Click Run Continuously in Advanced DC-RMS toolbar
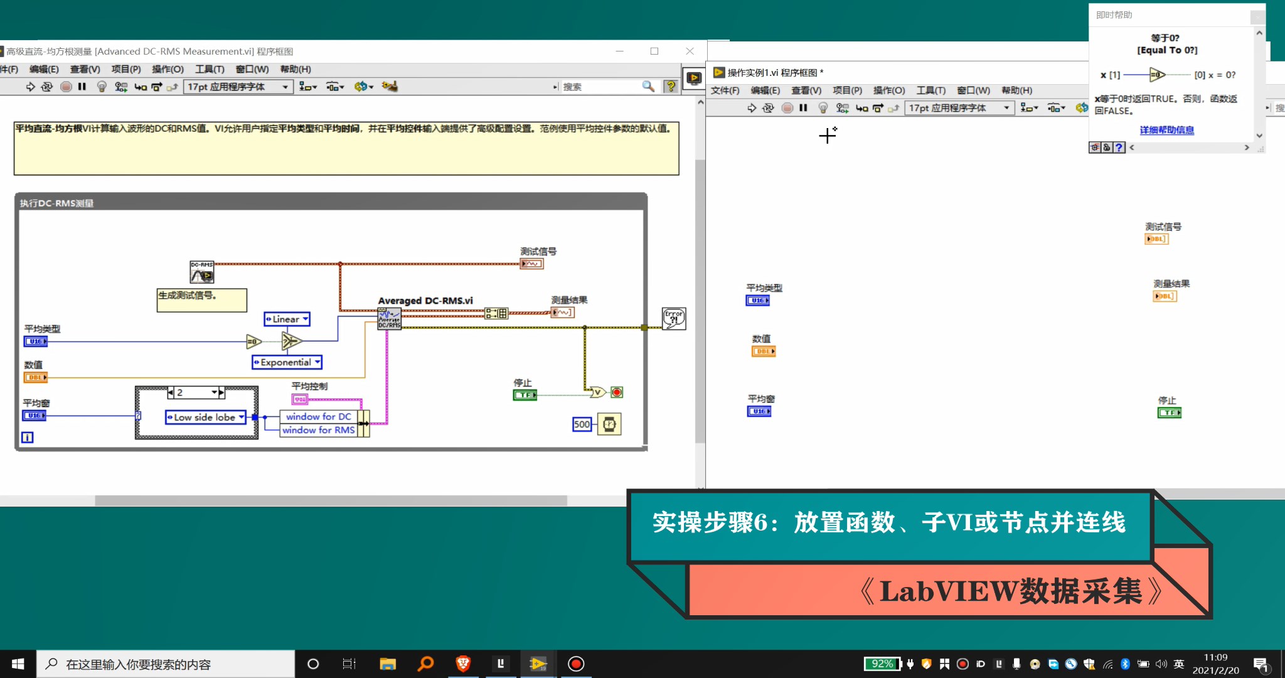The width and height of the screenshot is (1285, 678). coord(47,87)
